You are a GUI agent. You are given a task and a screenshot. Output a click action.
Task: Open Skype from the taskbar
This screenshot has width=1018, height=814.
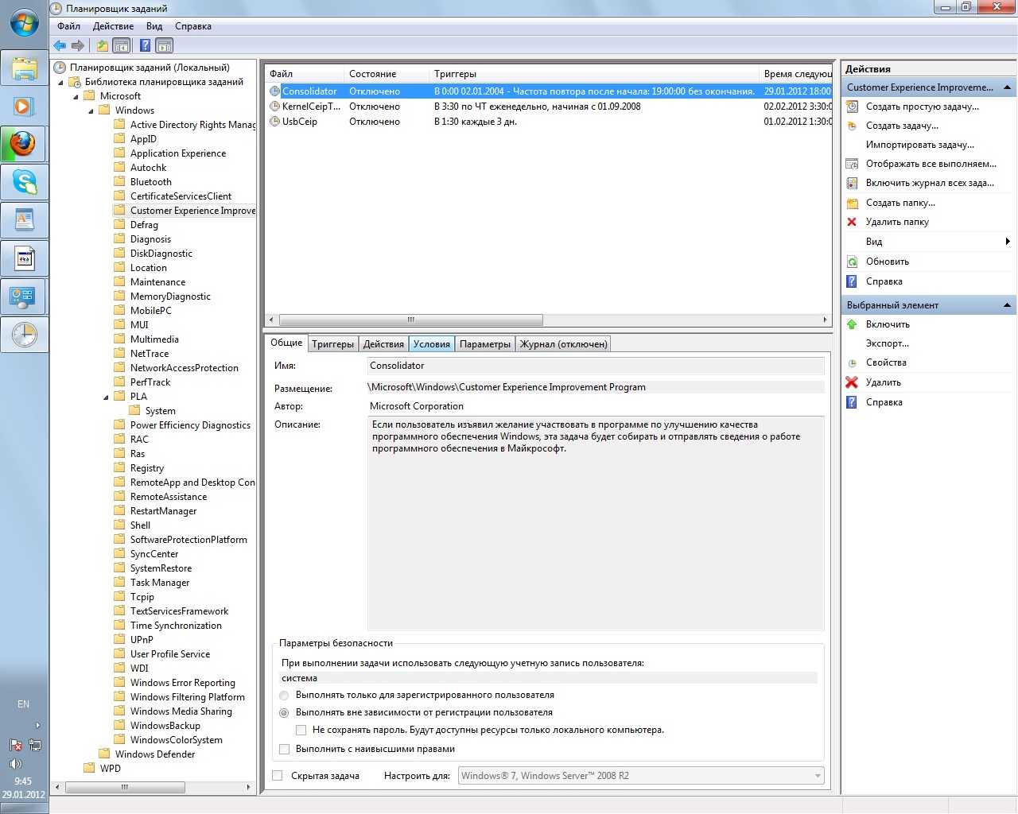pyautogui.click(x=24, y=182)
